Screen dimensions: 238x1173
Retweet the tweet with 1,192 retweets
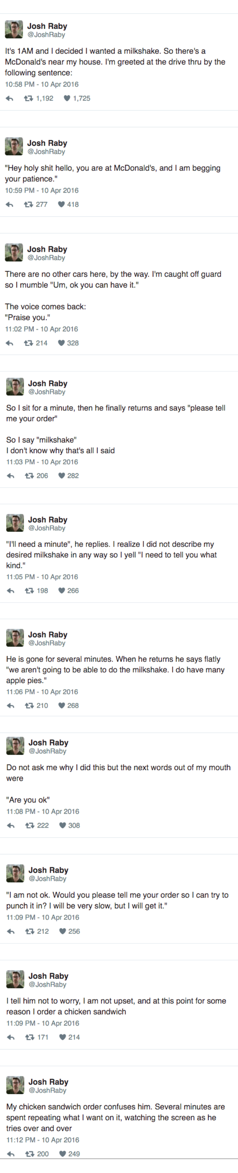(28, 98)
